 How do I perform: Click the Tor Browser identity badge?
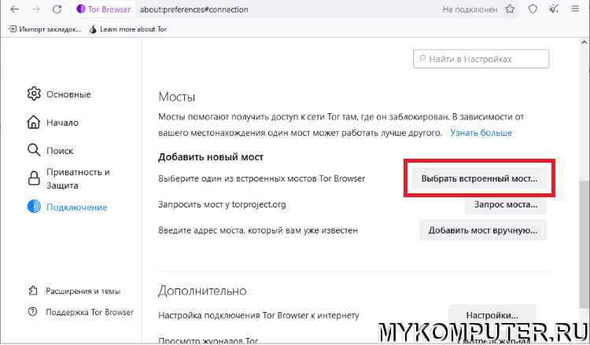pos(104,9)
